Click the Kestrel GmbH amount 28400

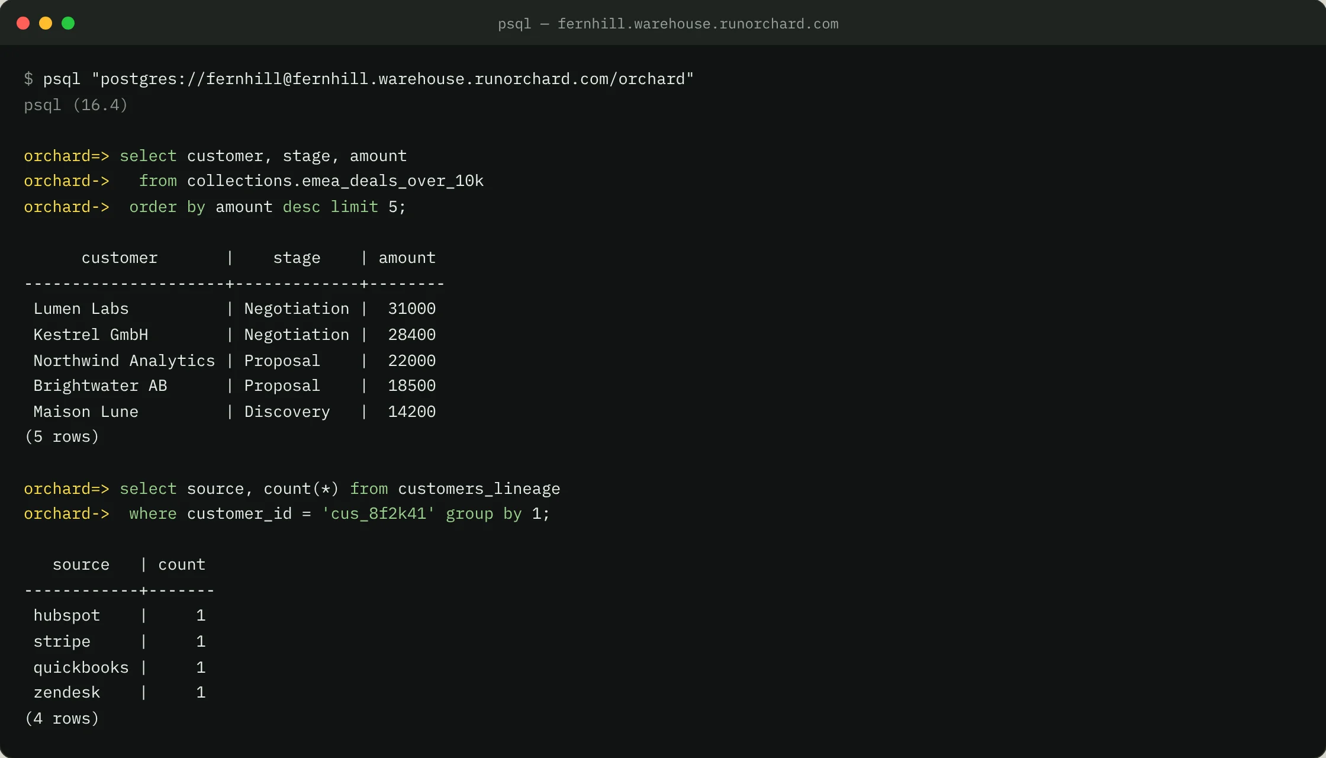pos(411,335)
